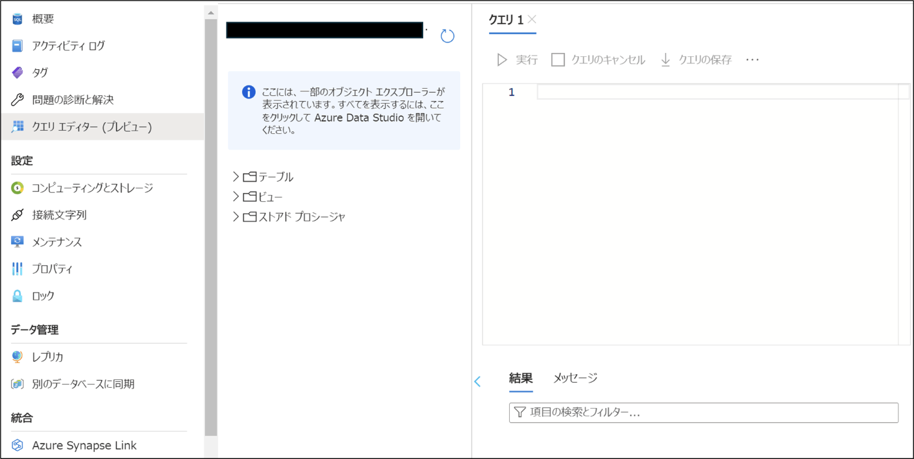Click the アクティビティ ログ book icon
914x459 pixels.
[18, 46]
